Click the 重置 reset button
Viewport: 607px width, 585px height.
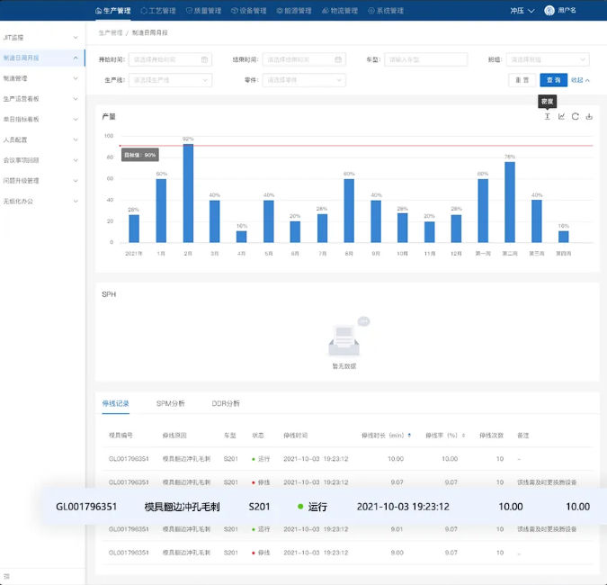[522, 80]
